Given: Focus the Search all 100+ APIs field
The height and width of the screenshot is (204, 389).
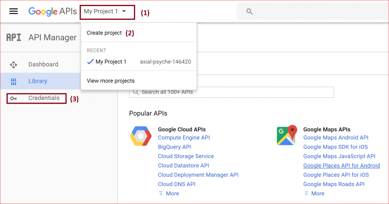Looking at the screenshot, I should [231, 92].
